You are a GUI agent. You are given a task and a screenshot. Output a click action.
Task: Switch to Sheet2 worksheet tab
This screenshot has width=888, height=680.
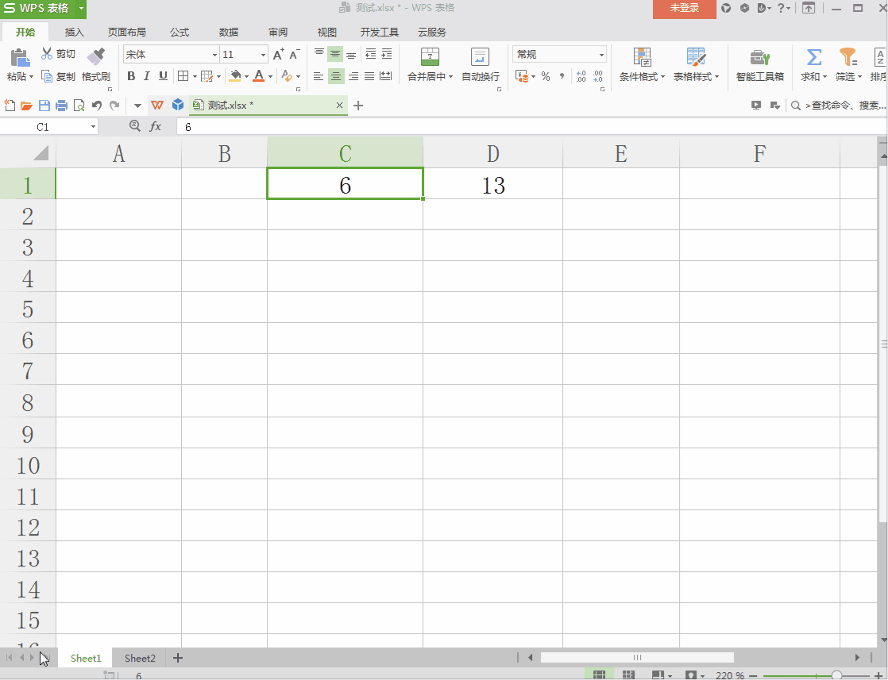coord(140,658)
